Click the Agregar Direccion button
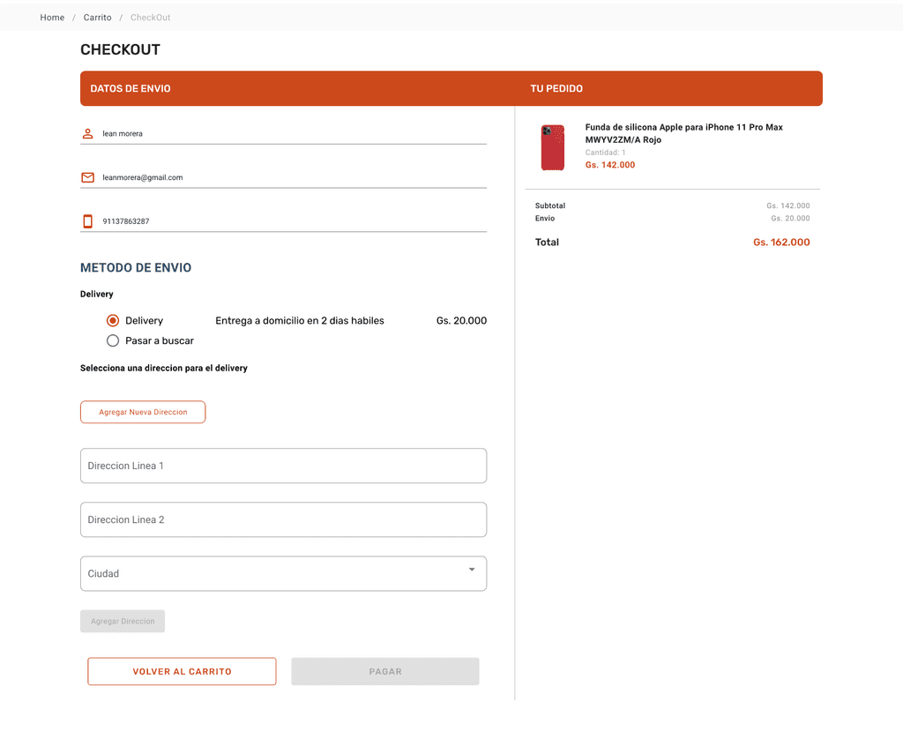 [123, 622]
